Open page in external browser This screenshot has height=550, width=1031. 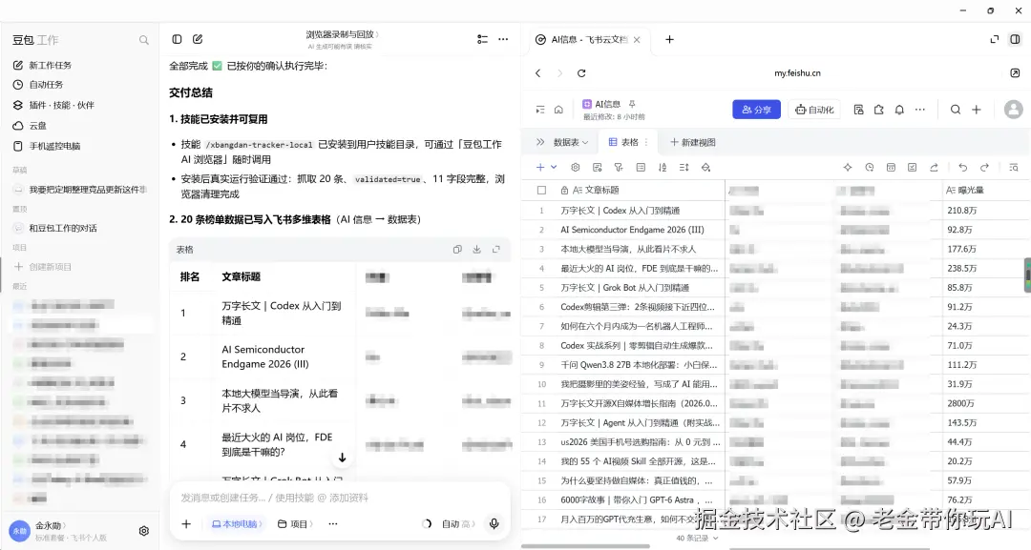pos(1015,72)
